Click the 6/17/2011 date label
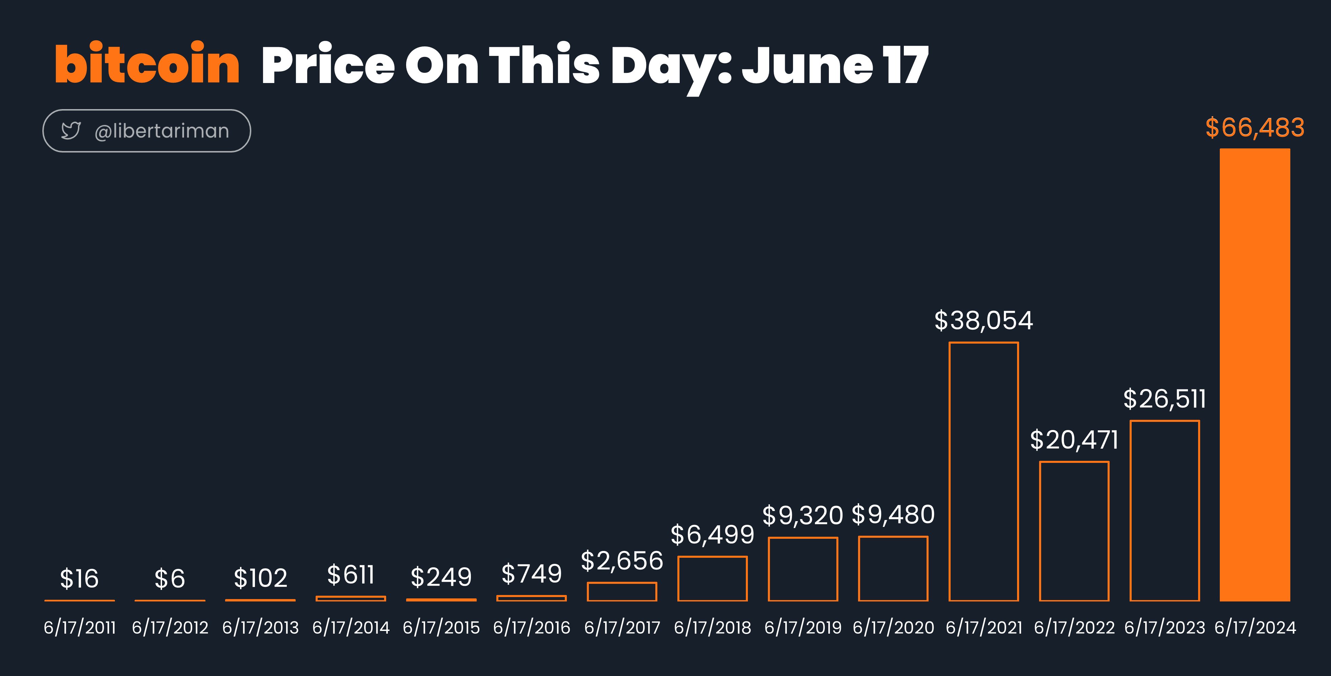Screen dimensions: 1331x676 (x=80, y=628)
